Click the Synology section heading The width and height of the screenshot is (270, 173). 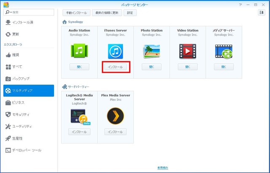[x=76, y=22]
